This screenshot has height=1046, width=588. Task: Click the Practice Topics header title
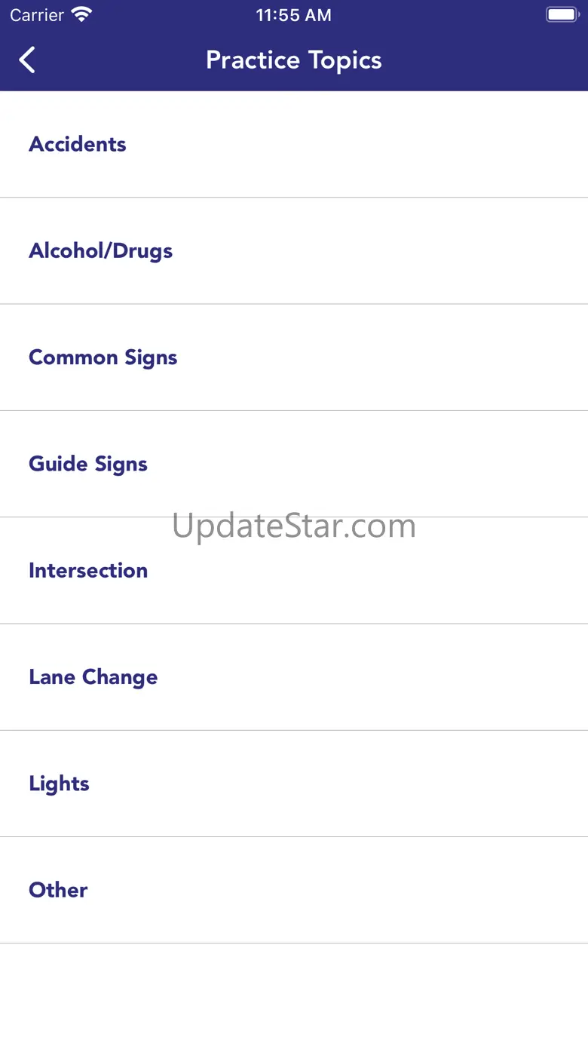tap(294, 60)
